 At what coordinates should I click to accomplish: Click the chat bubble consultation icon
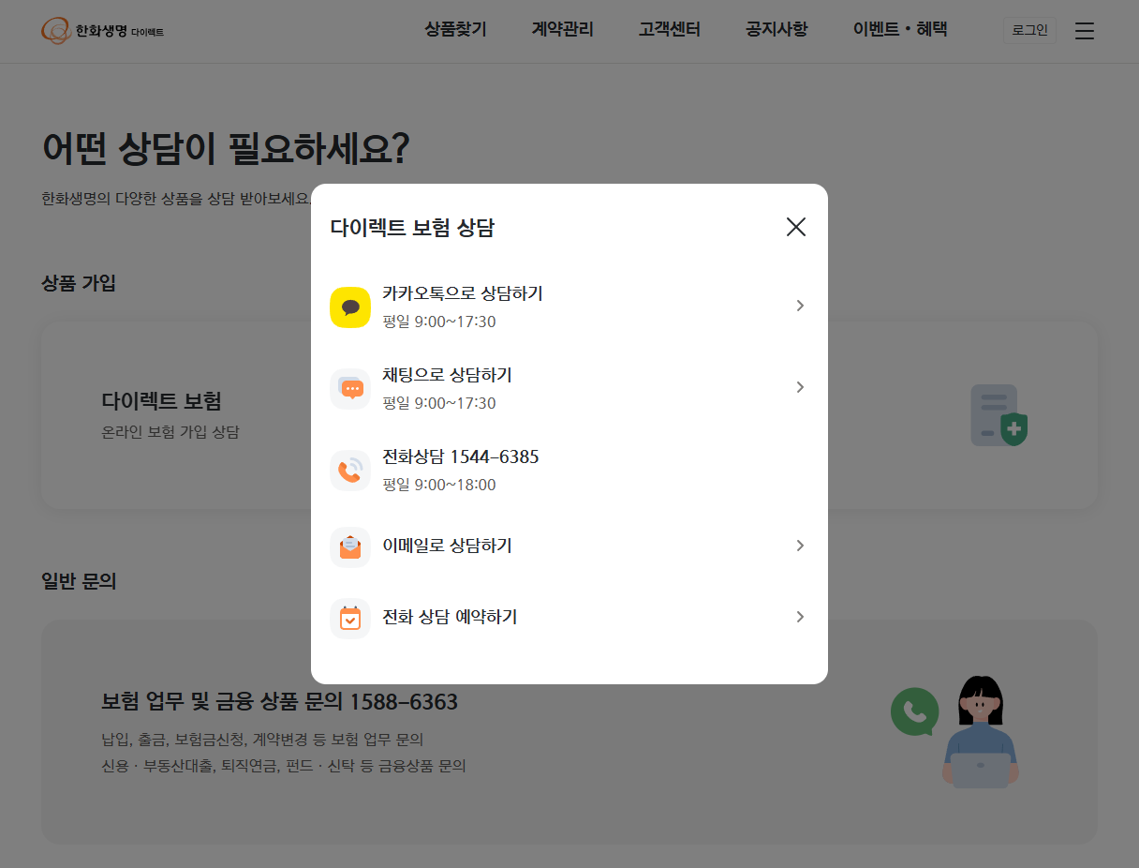[x=349, y=387]
